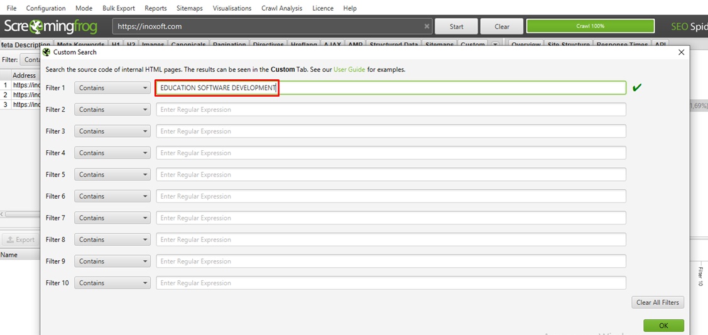708x335 pixels.
Task: Select row 2 in Address table
Action: pyautogui.click(x=21, y=95)
